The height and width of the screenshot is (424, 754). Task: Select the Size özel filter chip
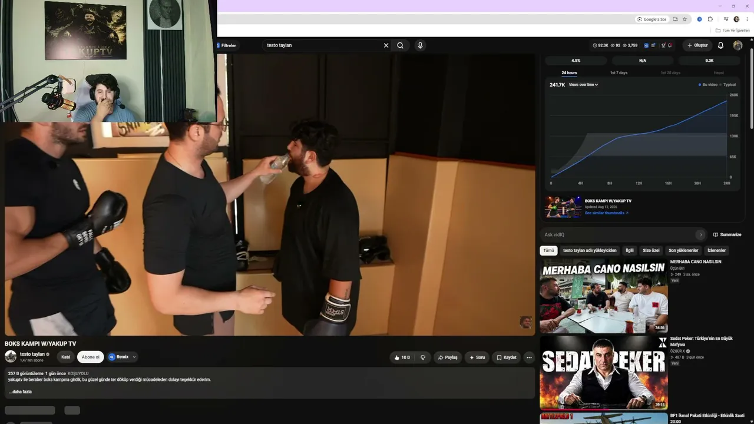[x=651, y=250]
